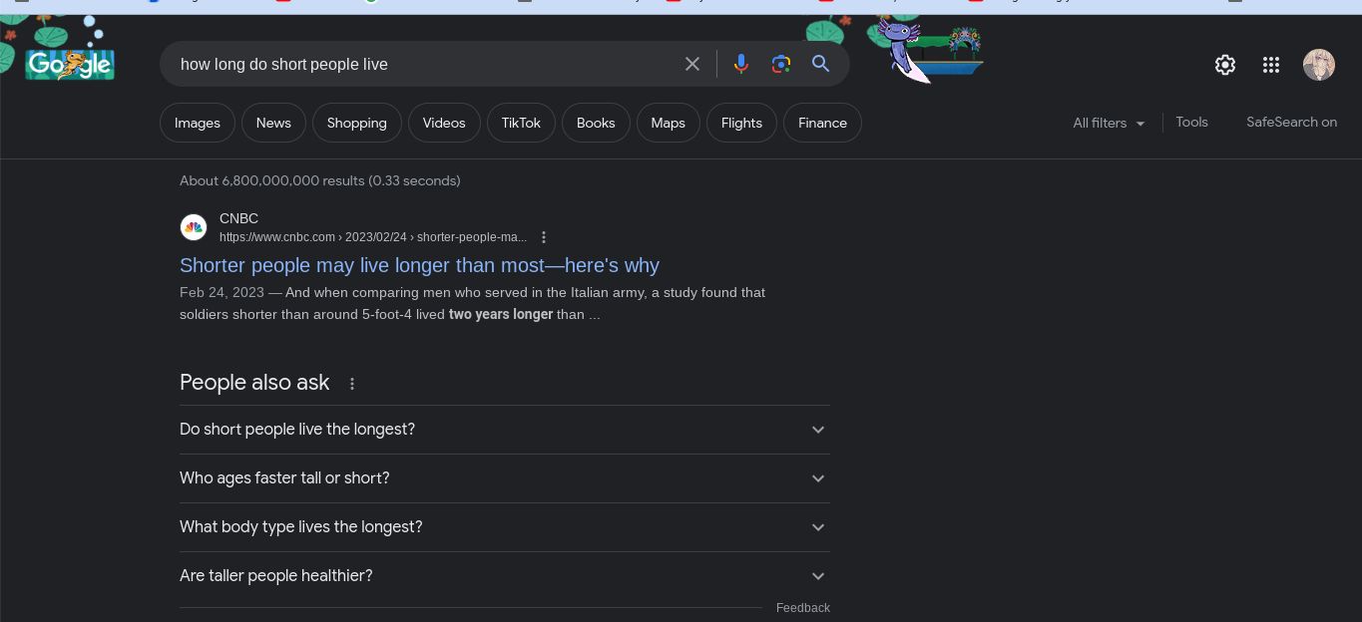Click the magnifying glass search button

coord(821,64)
